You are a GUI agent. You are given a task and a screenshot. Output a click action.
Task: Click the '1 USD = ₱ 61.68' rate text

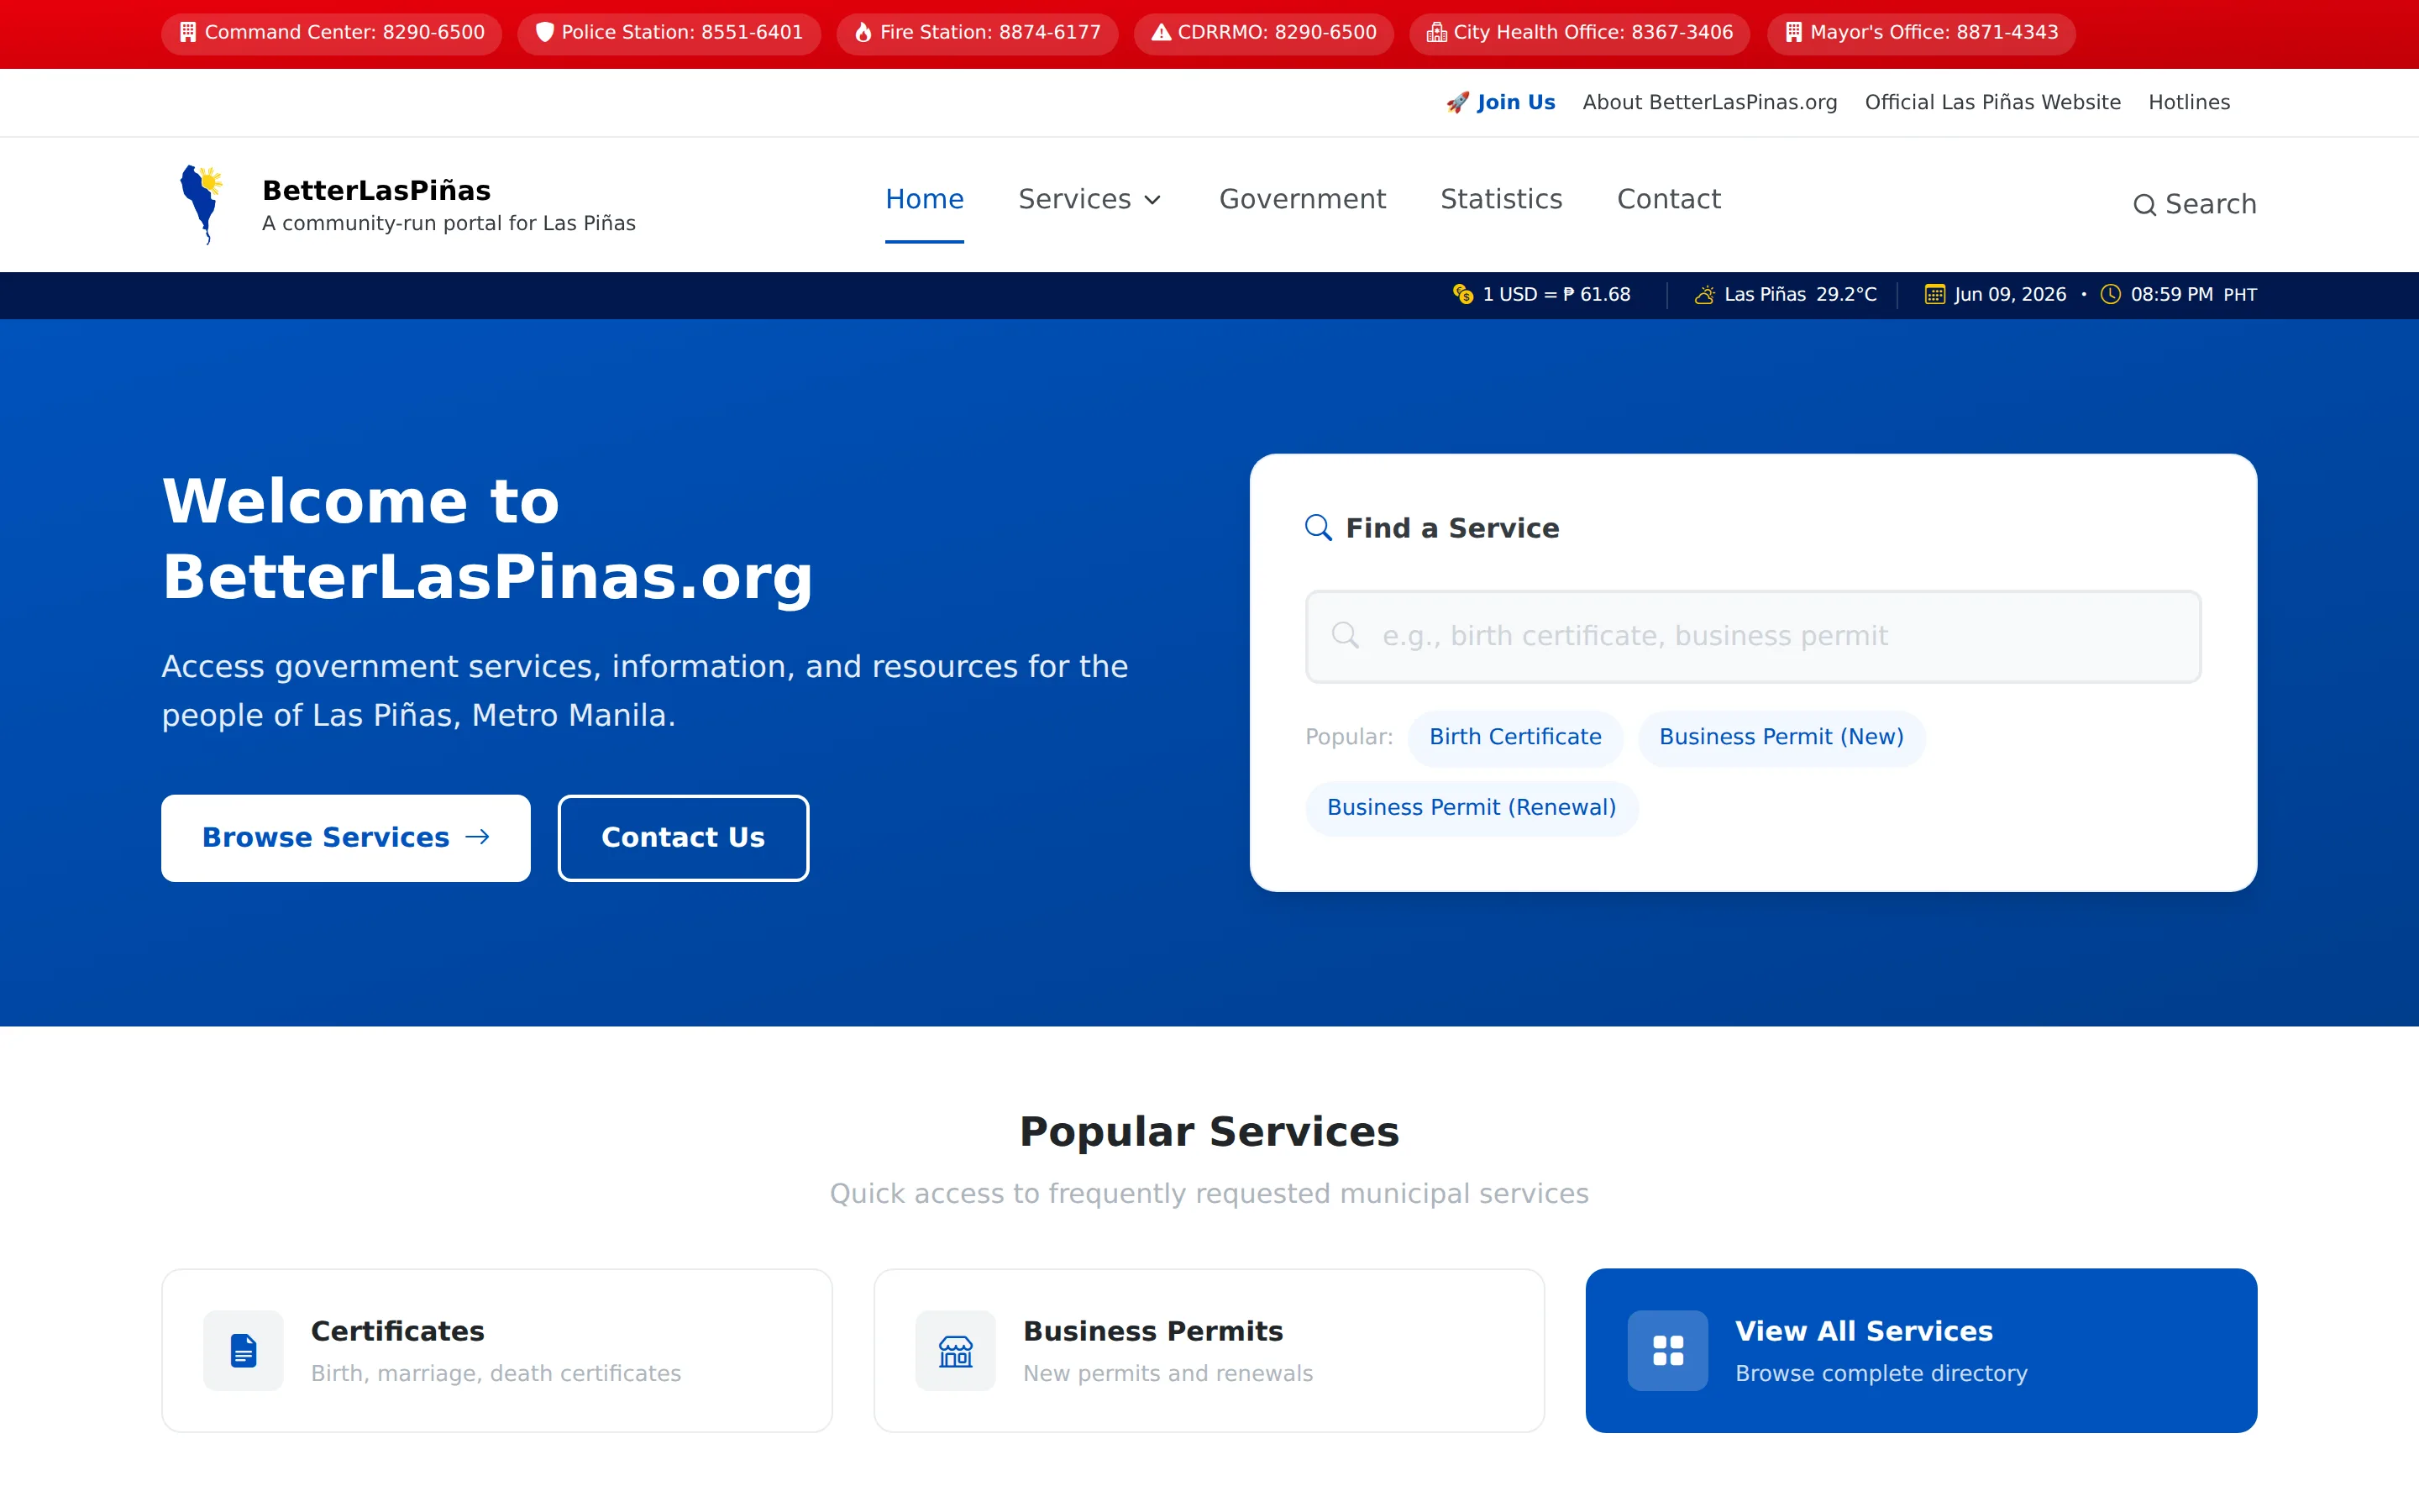(x=1556, y=294)
